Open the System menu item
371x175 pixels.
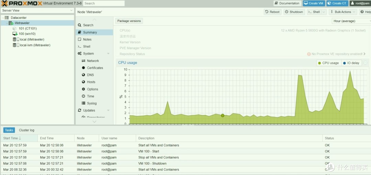tap(94, 53)
